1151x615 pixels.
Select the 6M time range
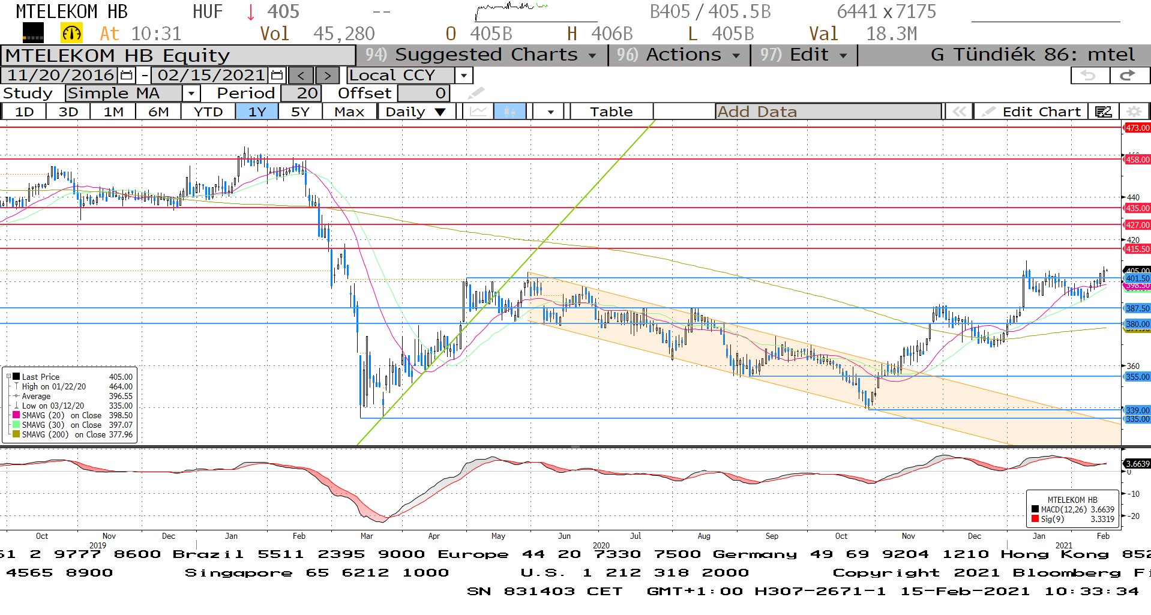click(158, 112)
